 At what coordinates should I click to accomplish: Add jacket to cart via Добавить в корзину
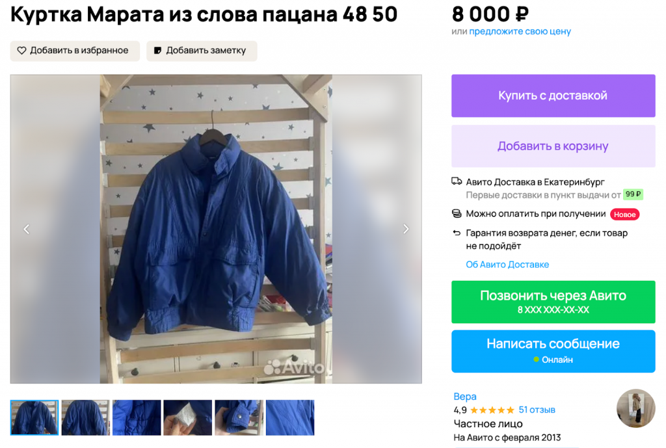[x=553, y=146]
